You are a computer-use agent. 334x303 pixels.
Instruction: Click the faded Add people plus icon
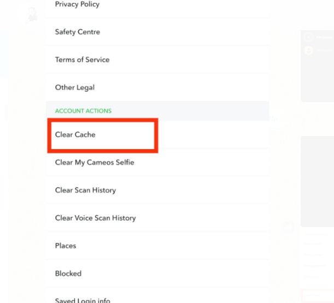(309, 37)
